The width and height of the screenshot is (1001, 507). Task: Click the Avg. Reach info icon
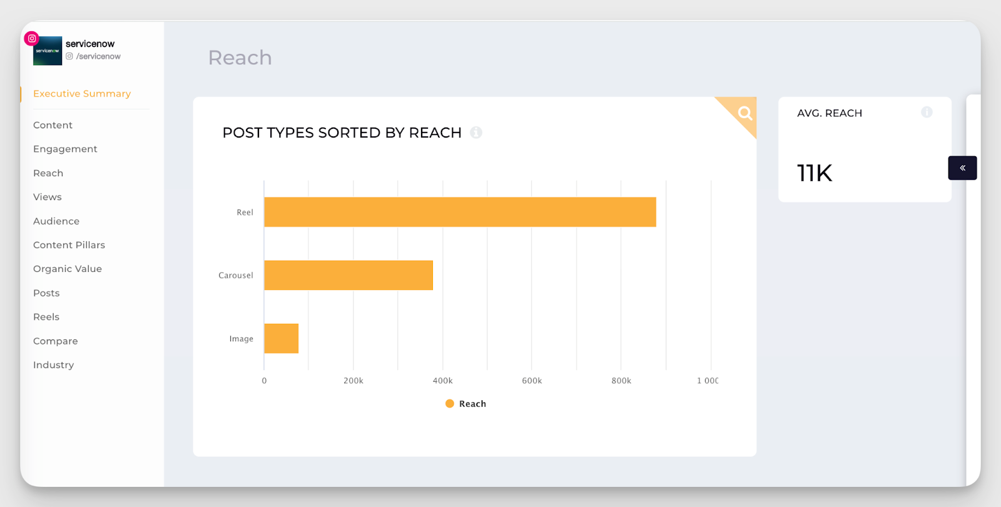click(x=927, y=113)
